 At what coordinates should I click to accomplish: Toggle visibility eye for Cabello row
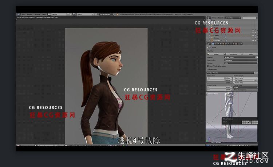(x=253, y=36)
